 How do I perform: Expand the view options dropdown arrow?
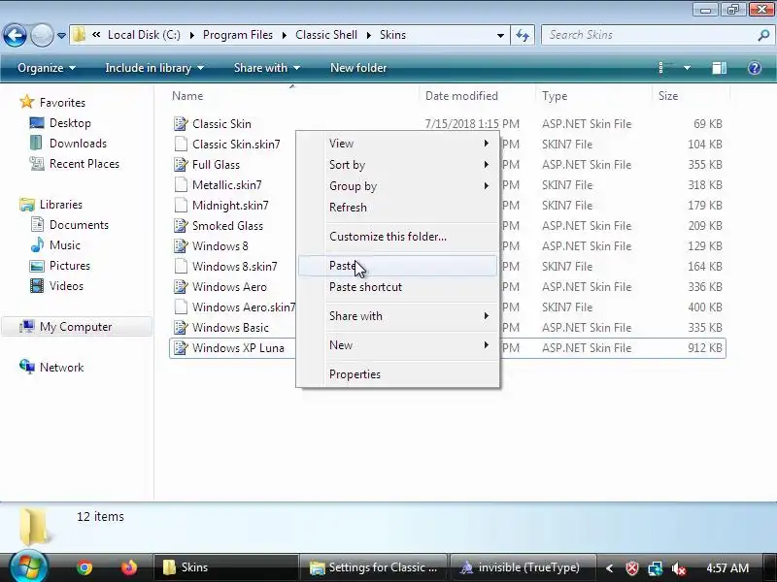point(687,68)
